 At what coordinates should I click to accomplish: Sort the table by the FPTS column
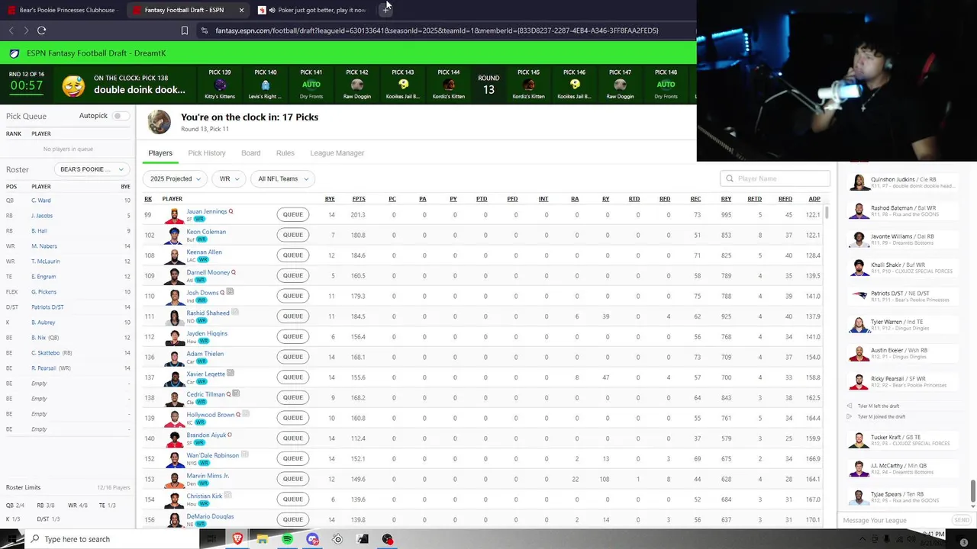[359, 199]
